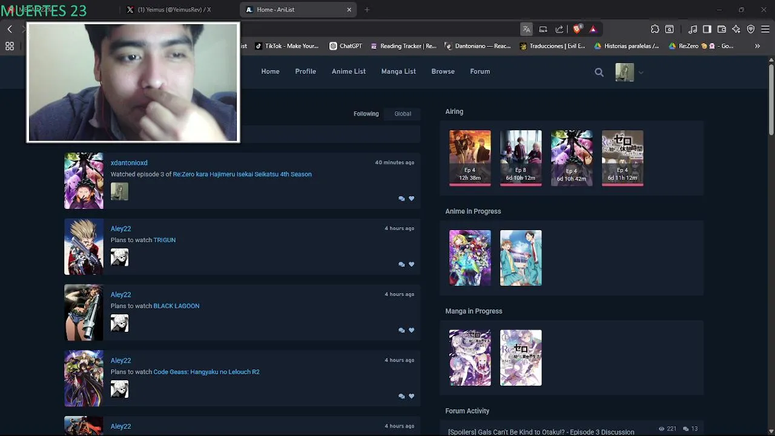Open Manga List nav item

coord(398,71)
